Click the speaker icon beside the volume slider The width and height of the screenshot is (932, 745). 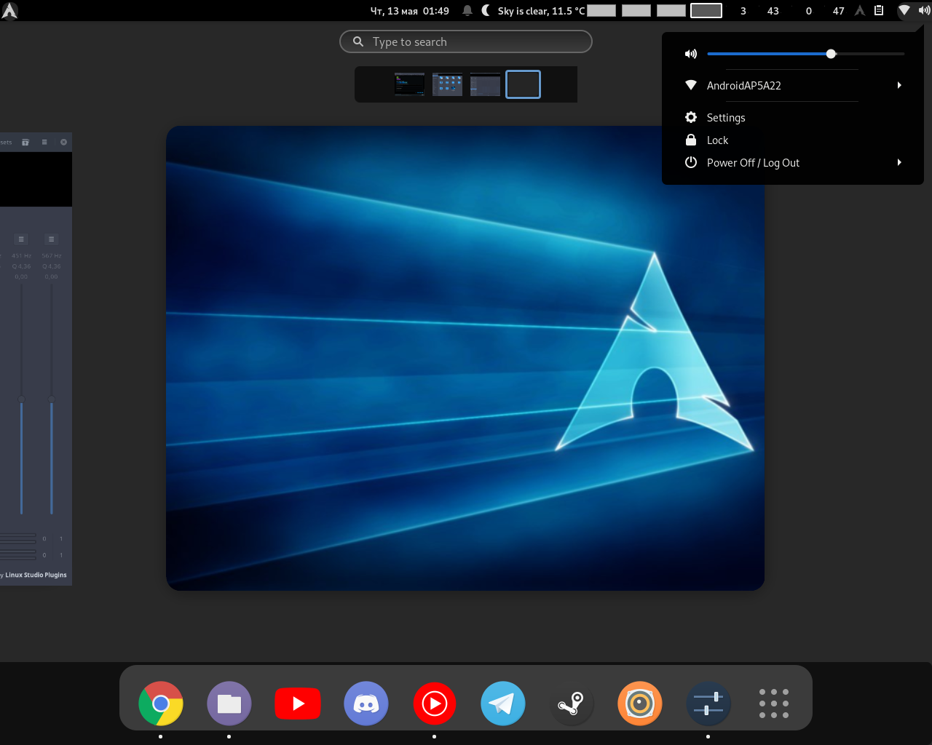691,54
